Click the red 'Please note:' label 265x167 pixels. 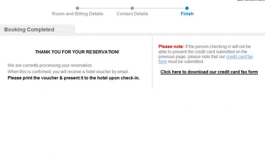tap(171, 47)
